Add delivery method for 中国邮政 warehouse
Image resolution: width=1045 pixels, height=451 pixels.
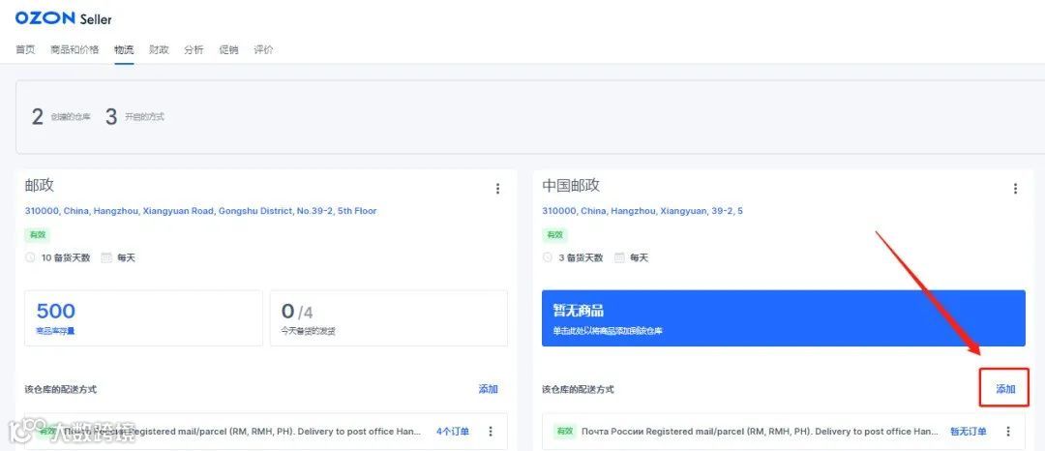[x=1005, y=389]
